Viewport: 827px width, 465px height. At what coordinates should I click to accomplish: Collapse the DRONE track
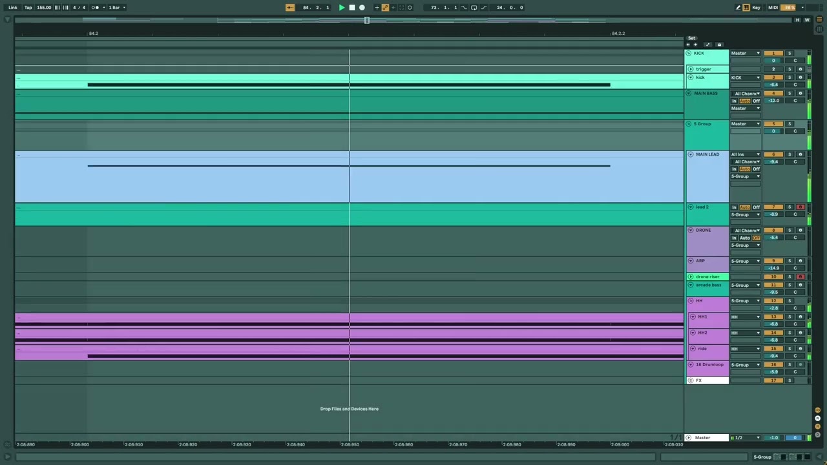coord(691,231)
